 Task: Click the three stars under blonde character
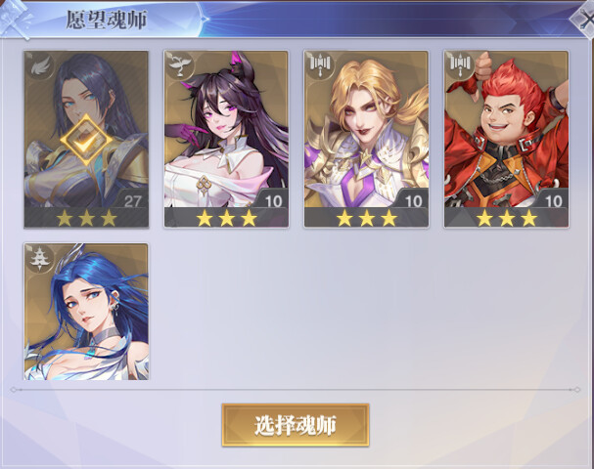[x=367, y=218]
